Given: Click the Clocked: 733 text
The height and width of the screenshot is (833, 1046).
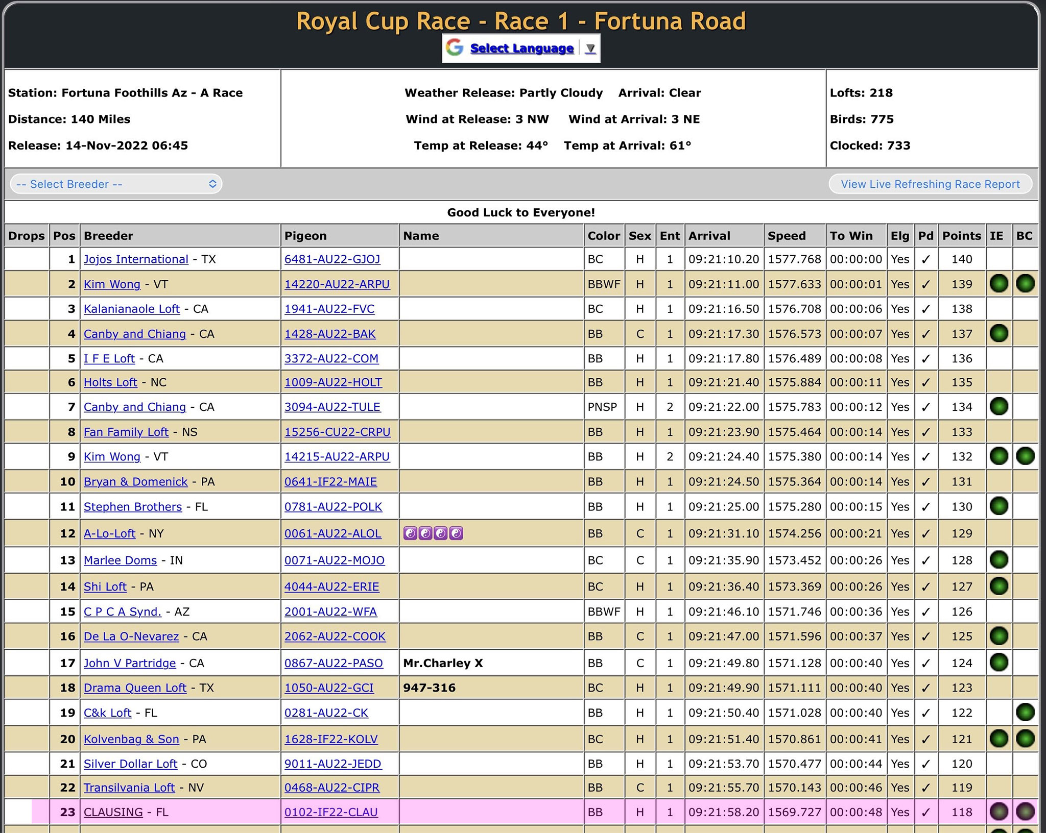Looking at the screenshot, I should tap(870, 145).
